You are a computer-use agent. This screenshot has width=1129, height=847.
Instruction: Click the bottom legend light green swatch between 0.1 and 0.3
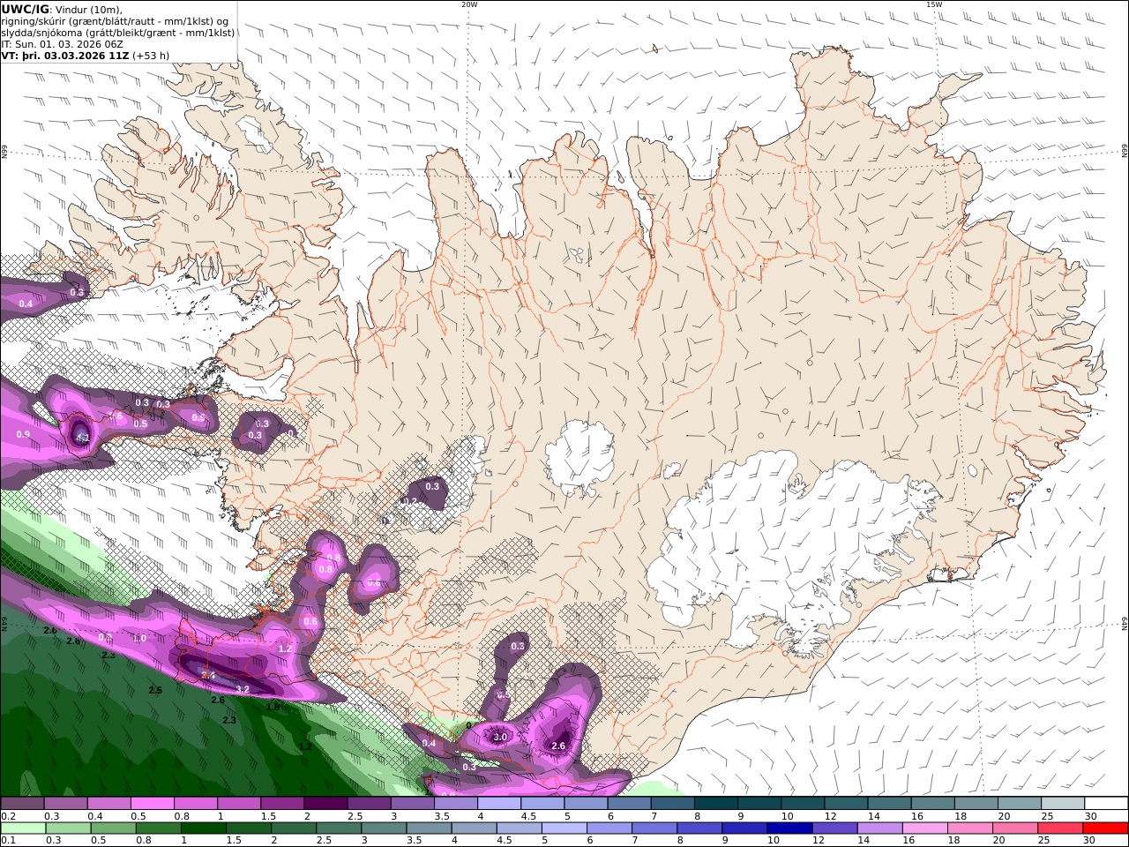coord(22,828)
